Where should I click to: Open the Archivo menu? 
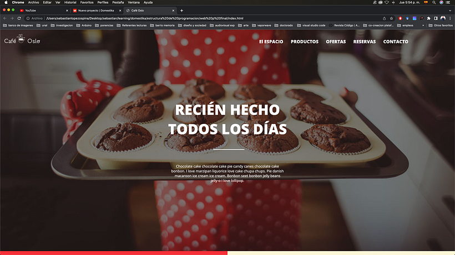click(x=33, y=2)
